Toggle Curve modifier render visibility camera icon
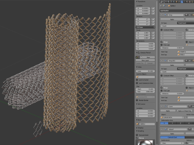The height and width of the screenshot is (145, 194). click(x=190, y=106)
